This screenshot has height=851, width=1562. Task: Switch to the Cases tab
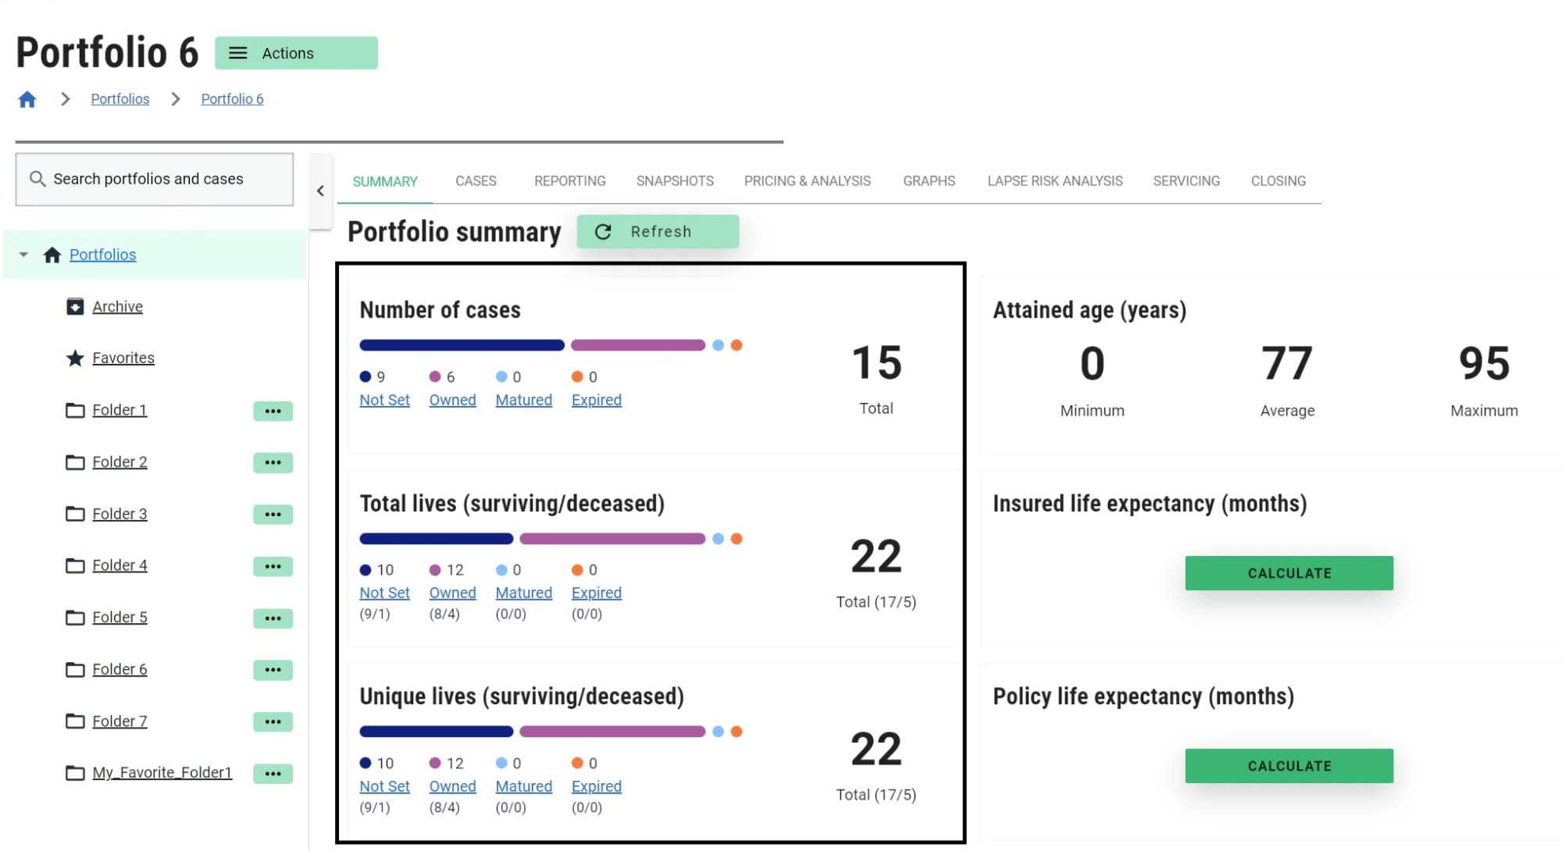pos(476,181)
